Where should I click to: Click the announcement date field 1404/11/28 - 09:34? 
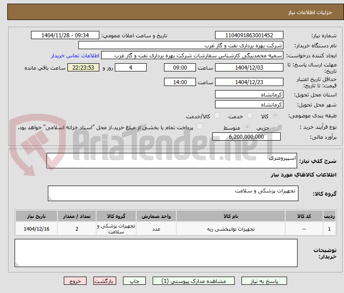[x=65, y=35]
